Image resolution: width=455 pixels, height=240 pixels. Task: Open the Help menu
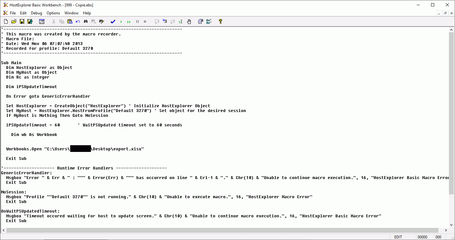click(x=87, y=13)
